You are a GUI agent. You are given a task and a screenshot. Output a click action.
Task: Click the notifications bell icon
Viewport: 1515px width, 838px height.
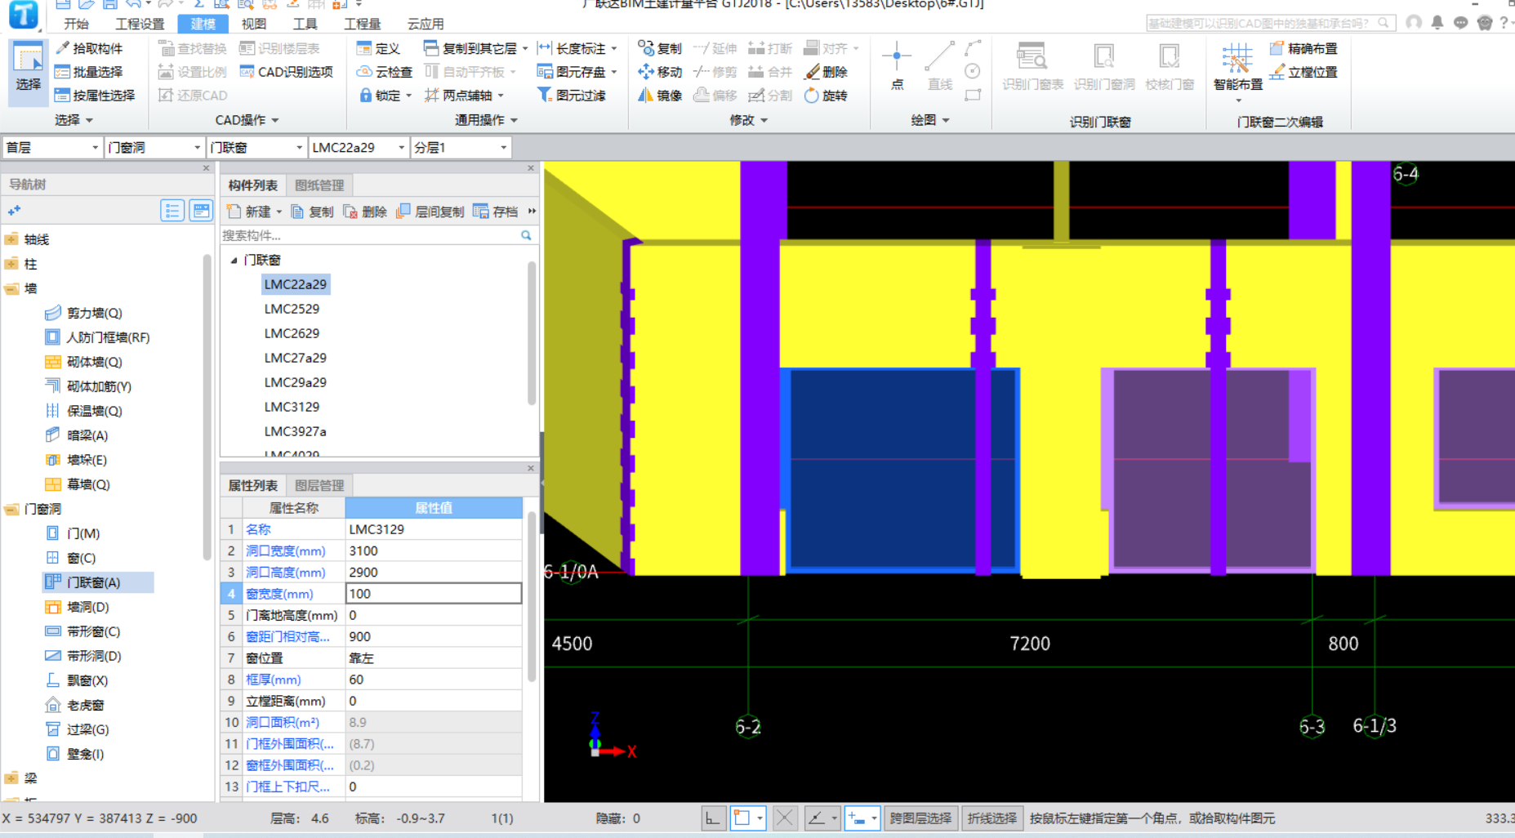(x=1437, y=23)
